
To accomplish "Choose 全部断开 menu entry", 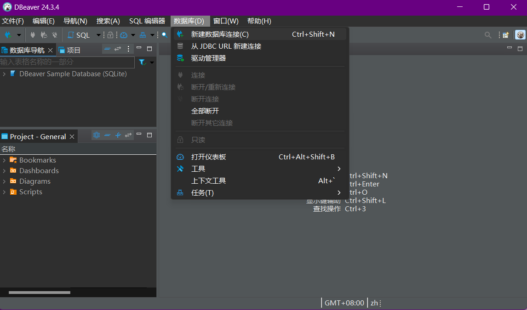I will click(260, 111).
